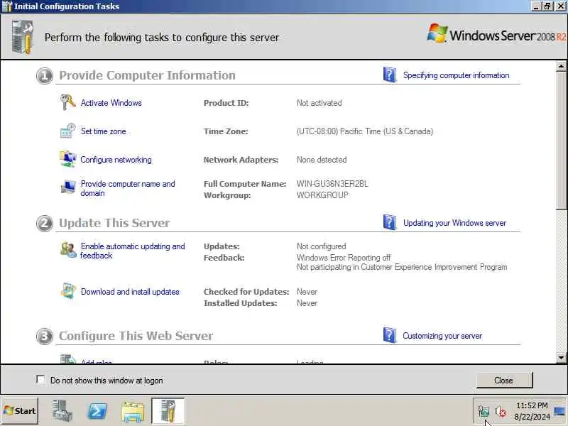The image size is (568, 426).
Task: Open Customizing your server help link
Action: click(x=442, y=336)
